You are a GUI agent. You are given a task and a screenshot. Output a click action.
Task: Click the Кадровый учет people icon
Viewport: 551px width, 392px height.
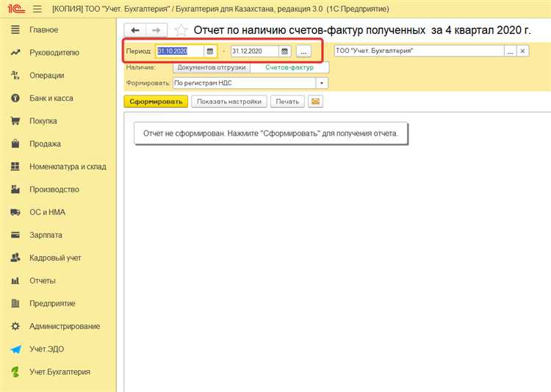tap(15, 258)
